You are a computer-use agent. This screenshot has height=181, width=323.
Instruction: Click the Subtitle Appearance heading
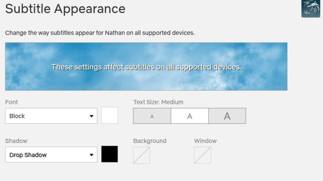pos(65,9)
